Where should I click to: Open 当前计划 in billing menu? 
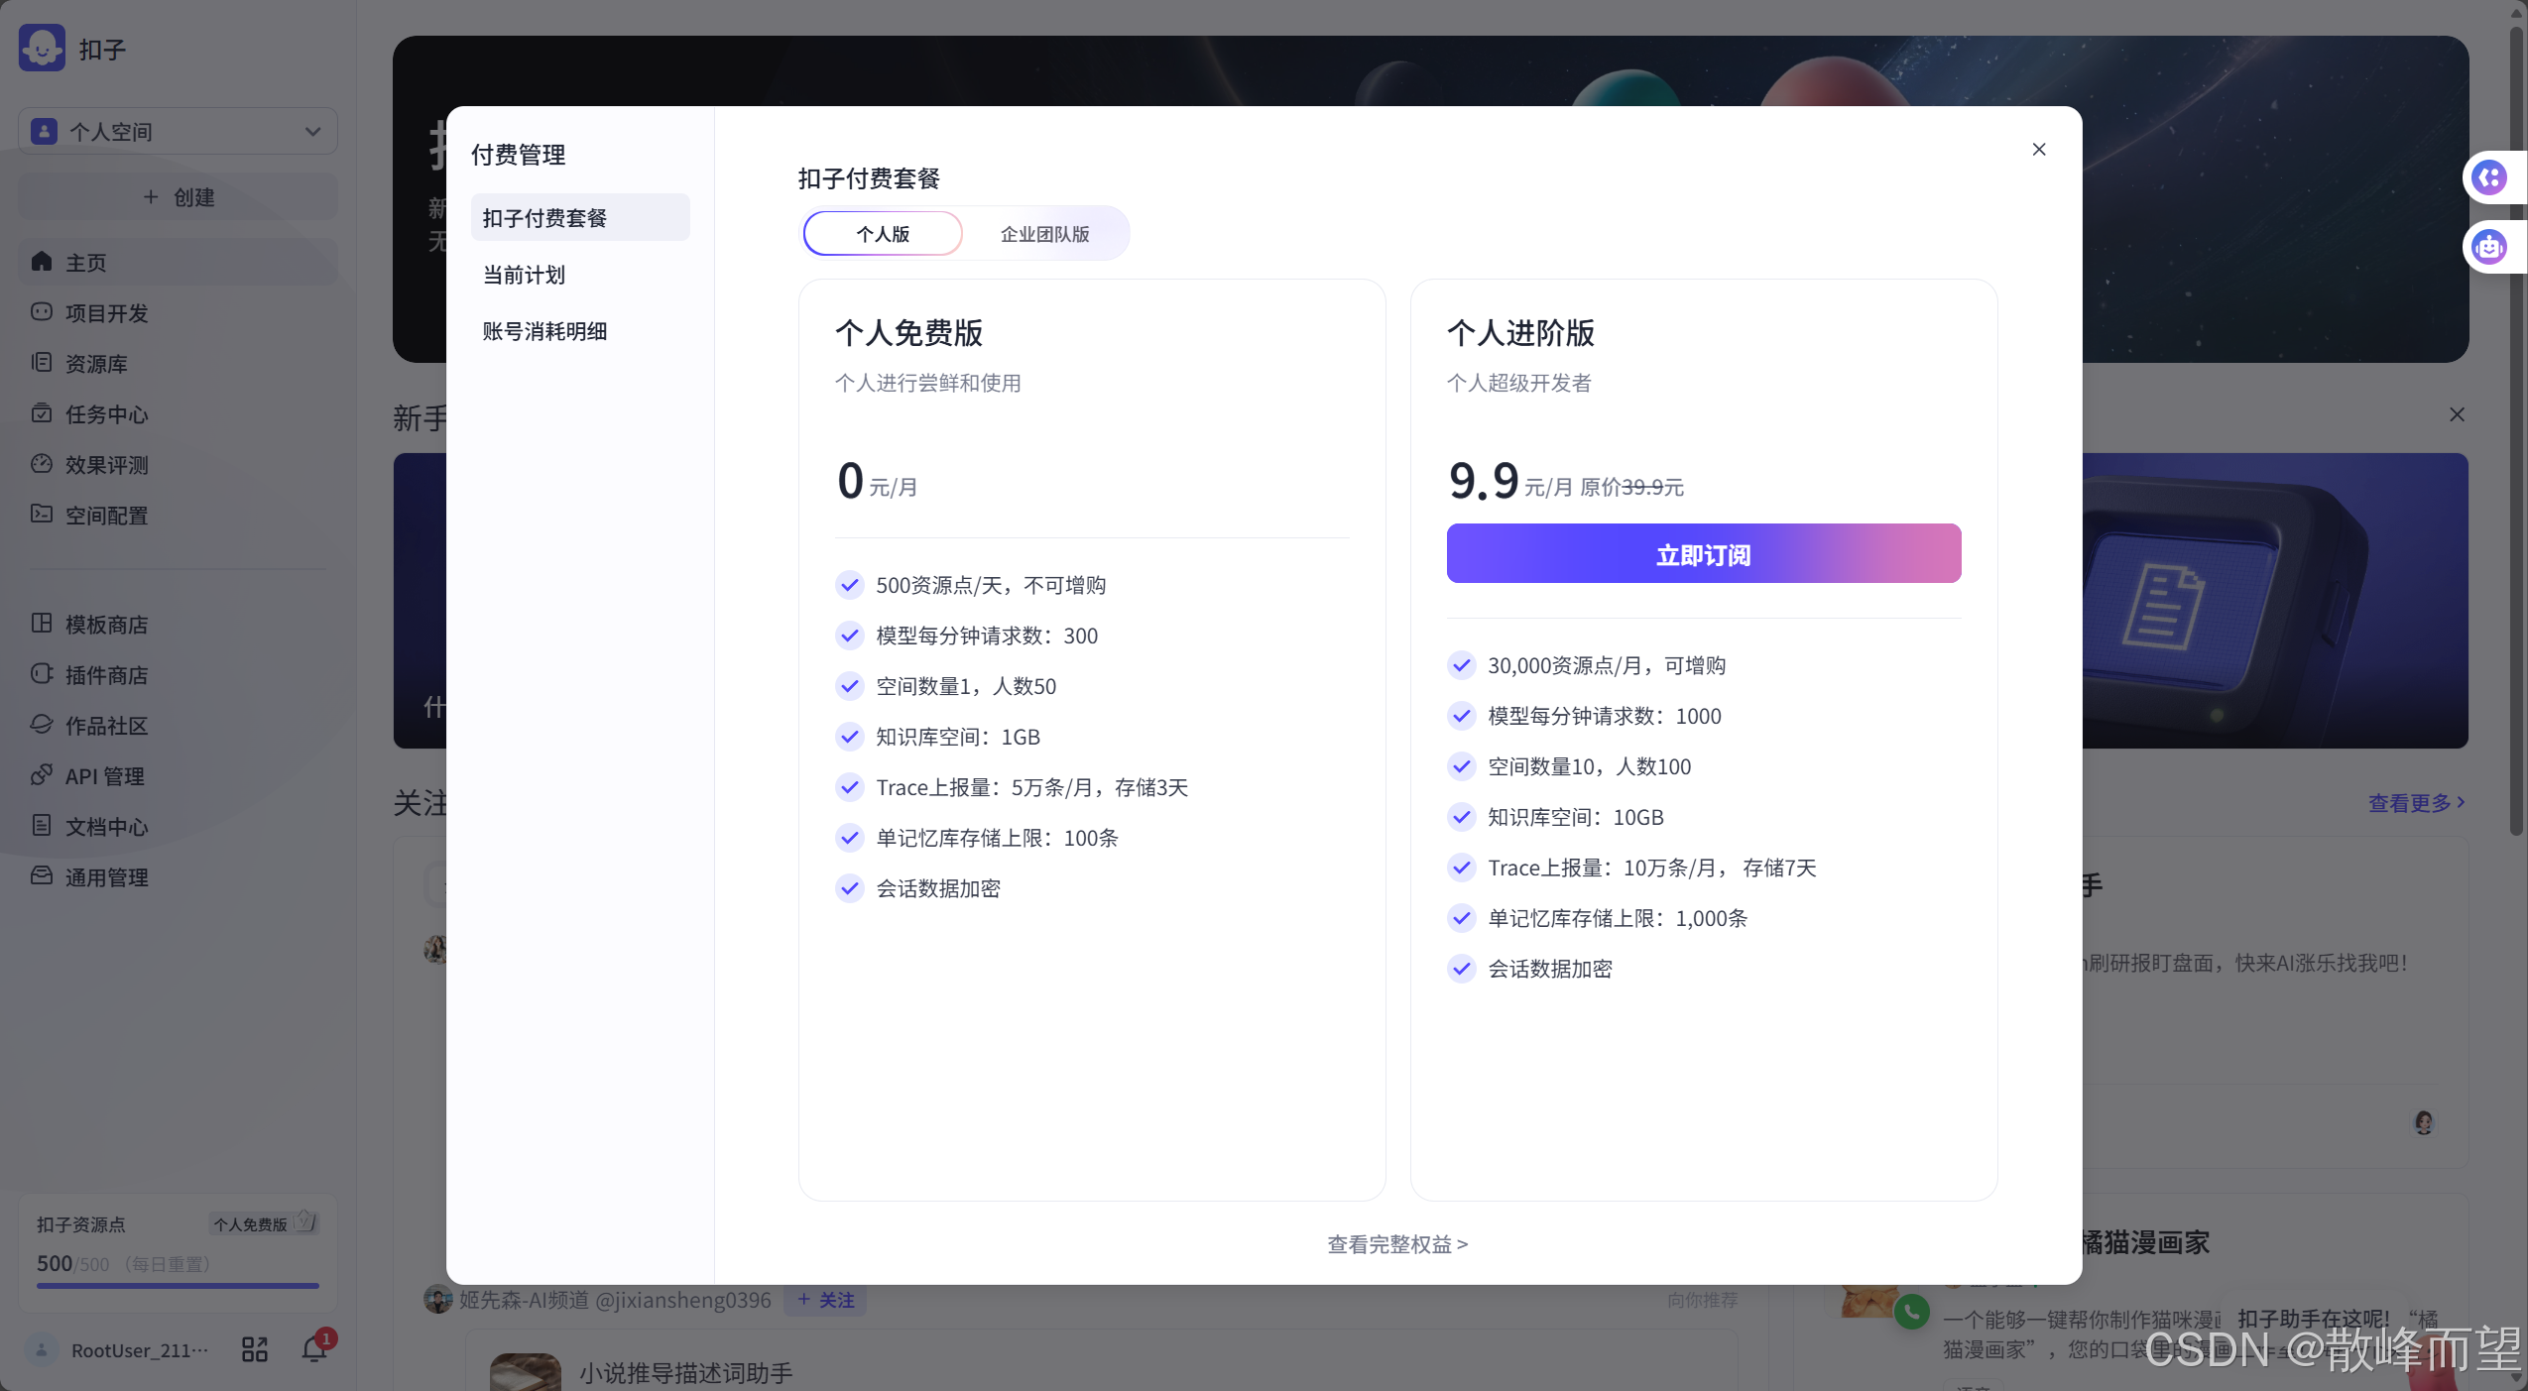point(524,275)
